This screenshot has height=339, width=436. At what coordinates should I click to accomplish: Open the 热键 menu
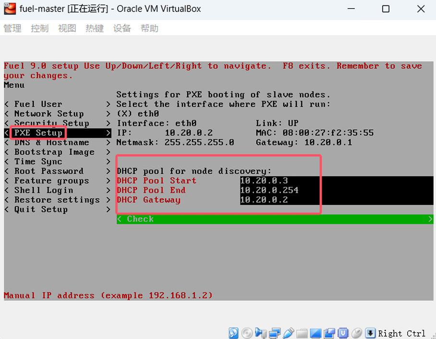95,28
